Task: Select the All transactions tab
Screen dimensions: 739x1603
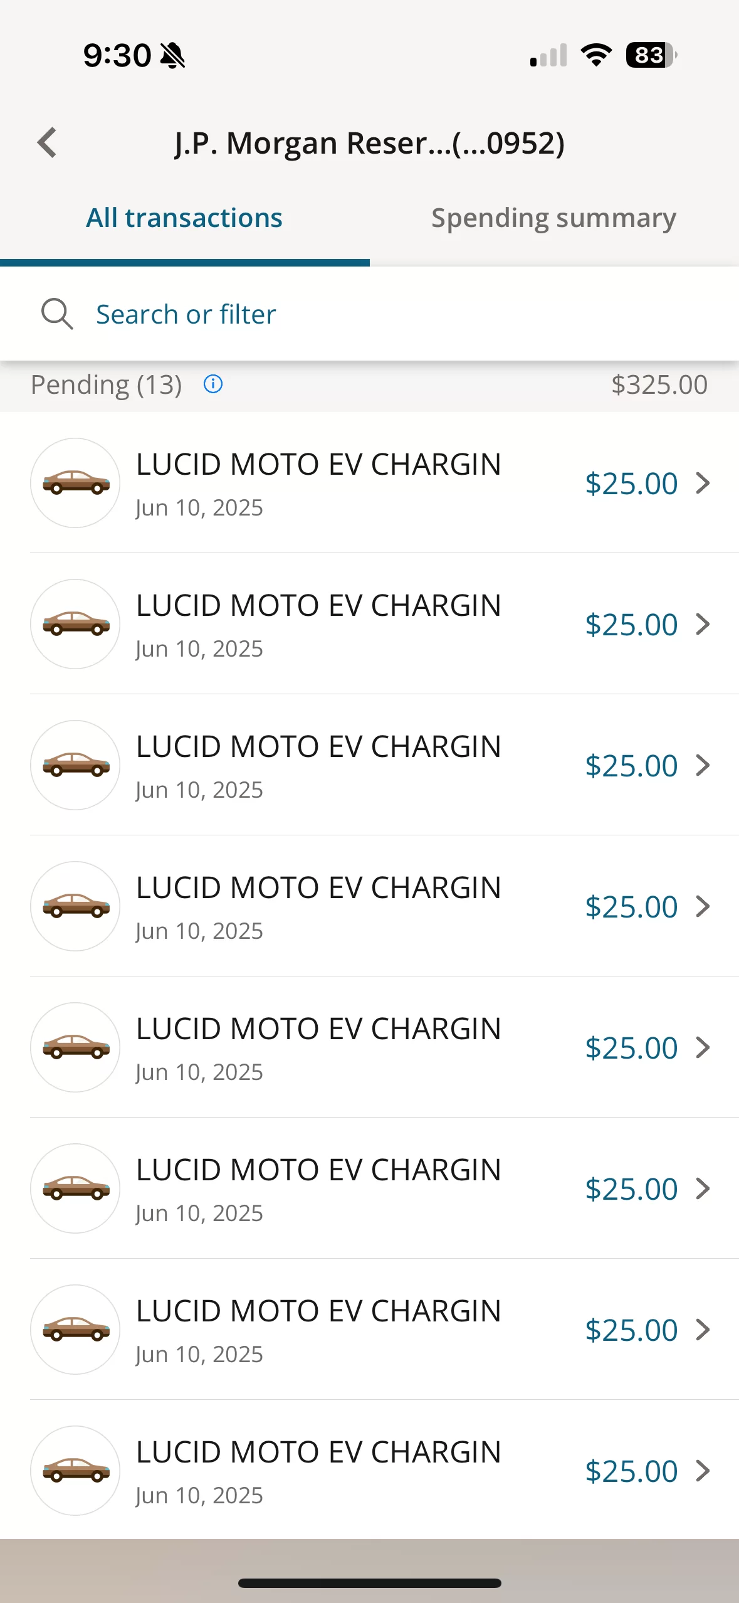Action: [184, 218]
